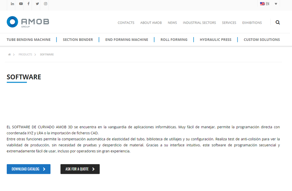Select End Forming Machine category
Viewport: 292px width, 191px height.
click(x=127, y=39)
